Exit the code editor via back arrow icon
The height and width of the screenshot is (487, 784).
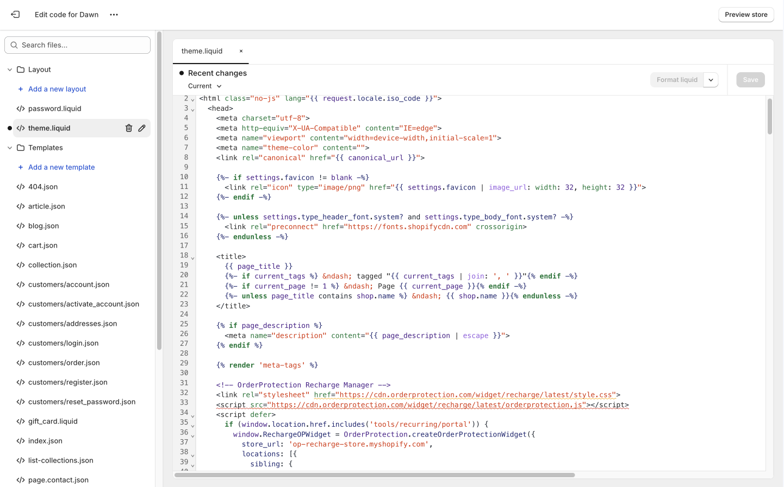[15, 15]
